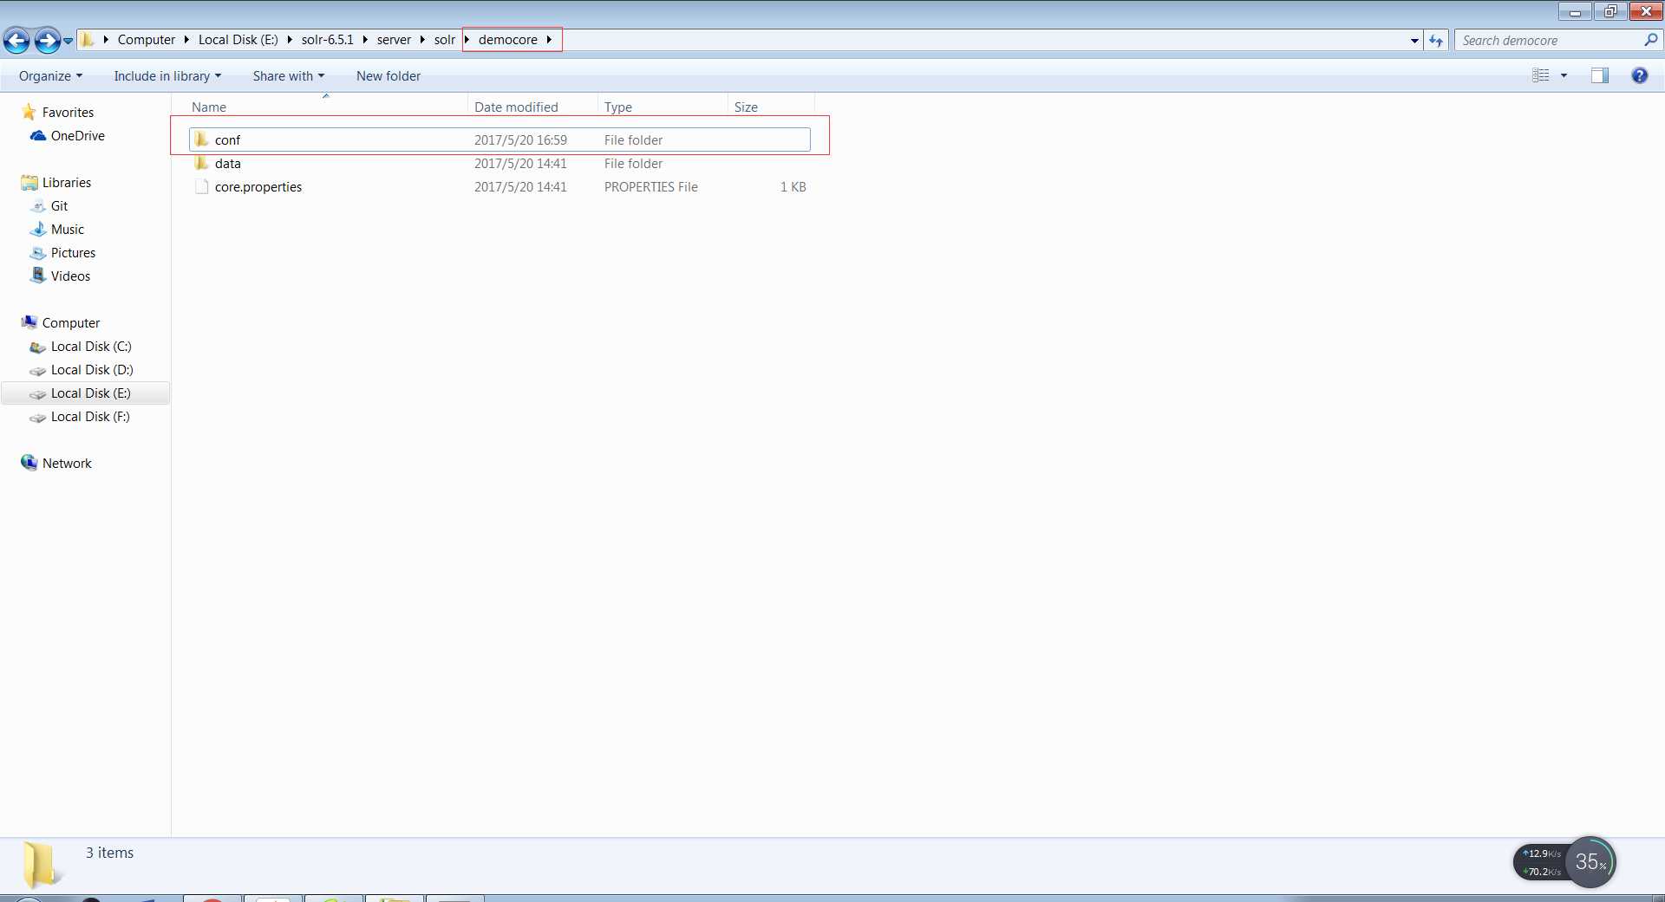
Task: Click the Refresh button next to the address bar
Action: coord(1436,41)
